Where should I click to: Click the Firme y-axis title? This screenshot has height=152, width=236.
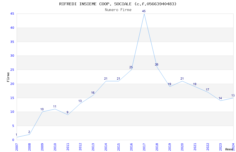point(8,77)
